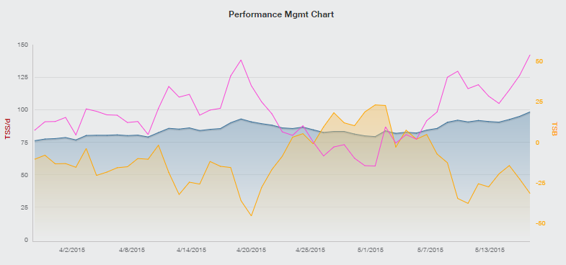Image resolution: width=566 pixels, height=265 pixels.
Task: Click the pink line peak near 4/20/2015
Action: pyautogui.click(x=241, y=60)
